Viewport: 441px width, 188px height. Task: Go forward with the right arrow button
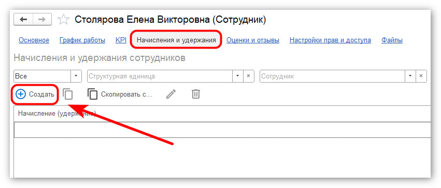42,20
